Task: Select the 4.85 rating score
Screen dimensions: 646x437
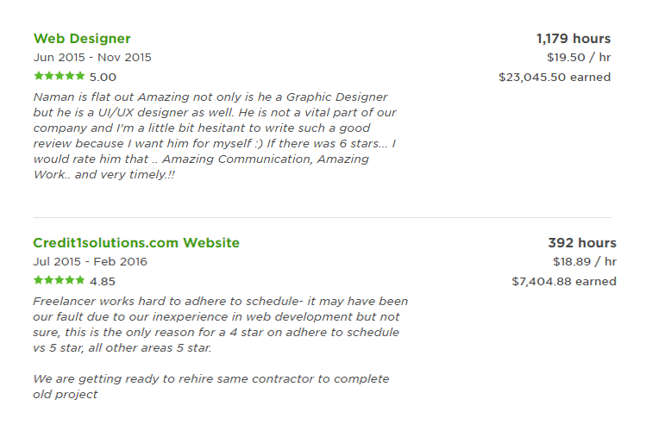Action: pos(103,281)
